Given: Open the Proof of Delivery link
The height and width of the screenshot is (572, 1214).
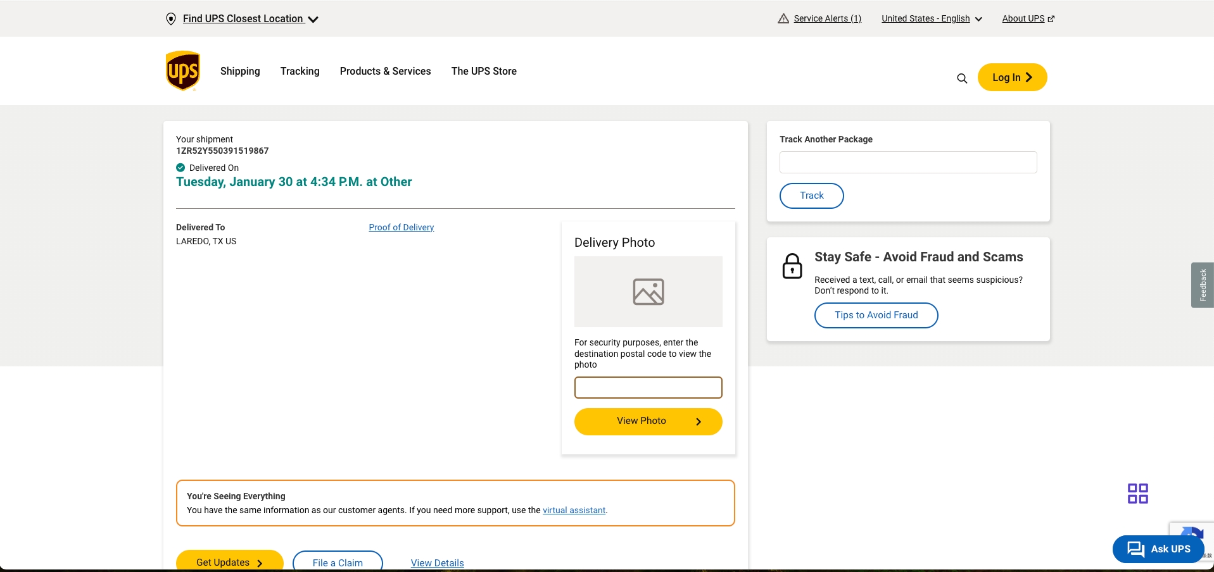Looking at the screenshot, I should [x=401, y=228].
